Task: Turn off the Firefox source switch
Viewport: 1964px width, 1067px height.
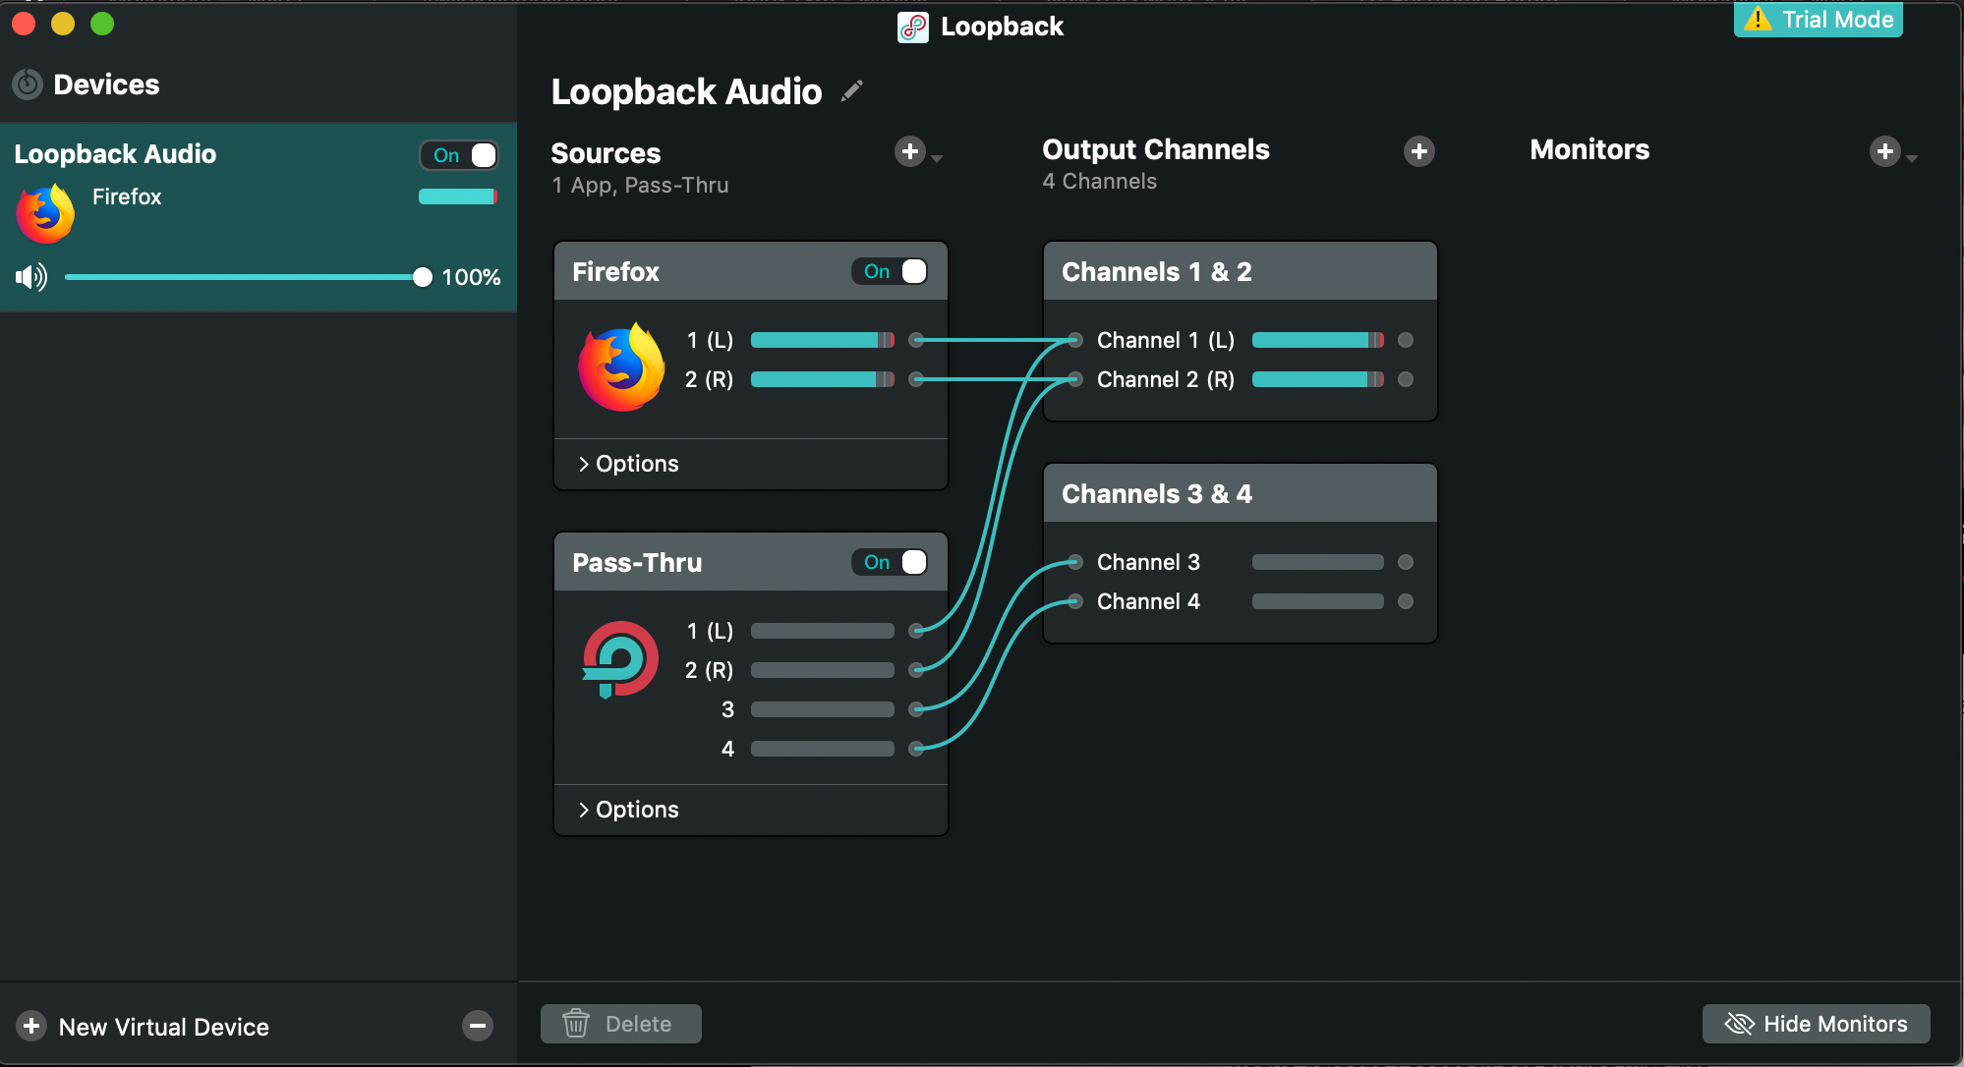Action: [890, 271]
